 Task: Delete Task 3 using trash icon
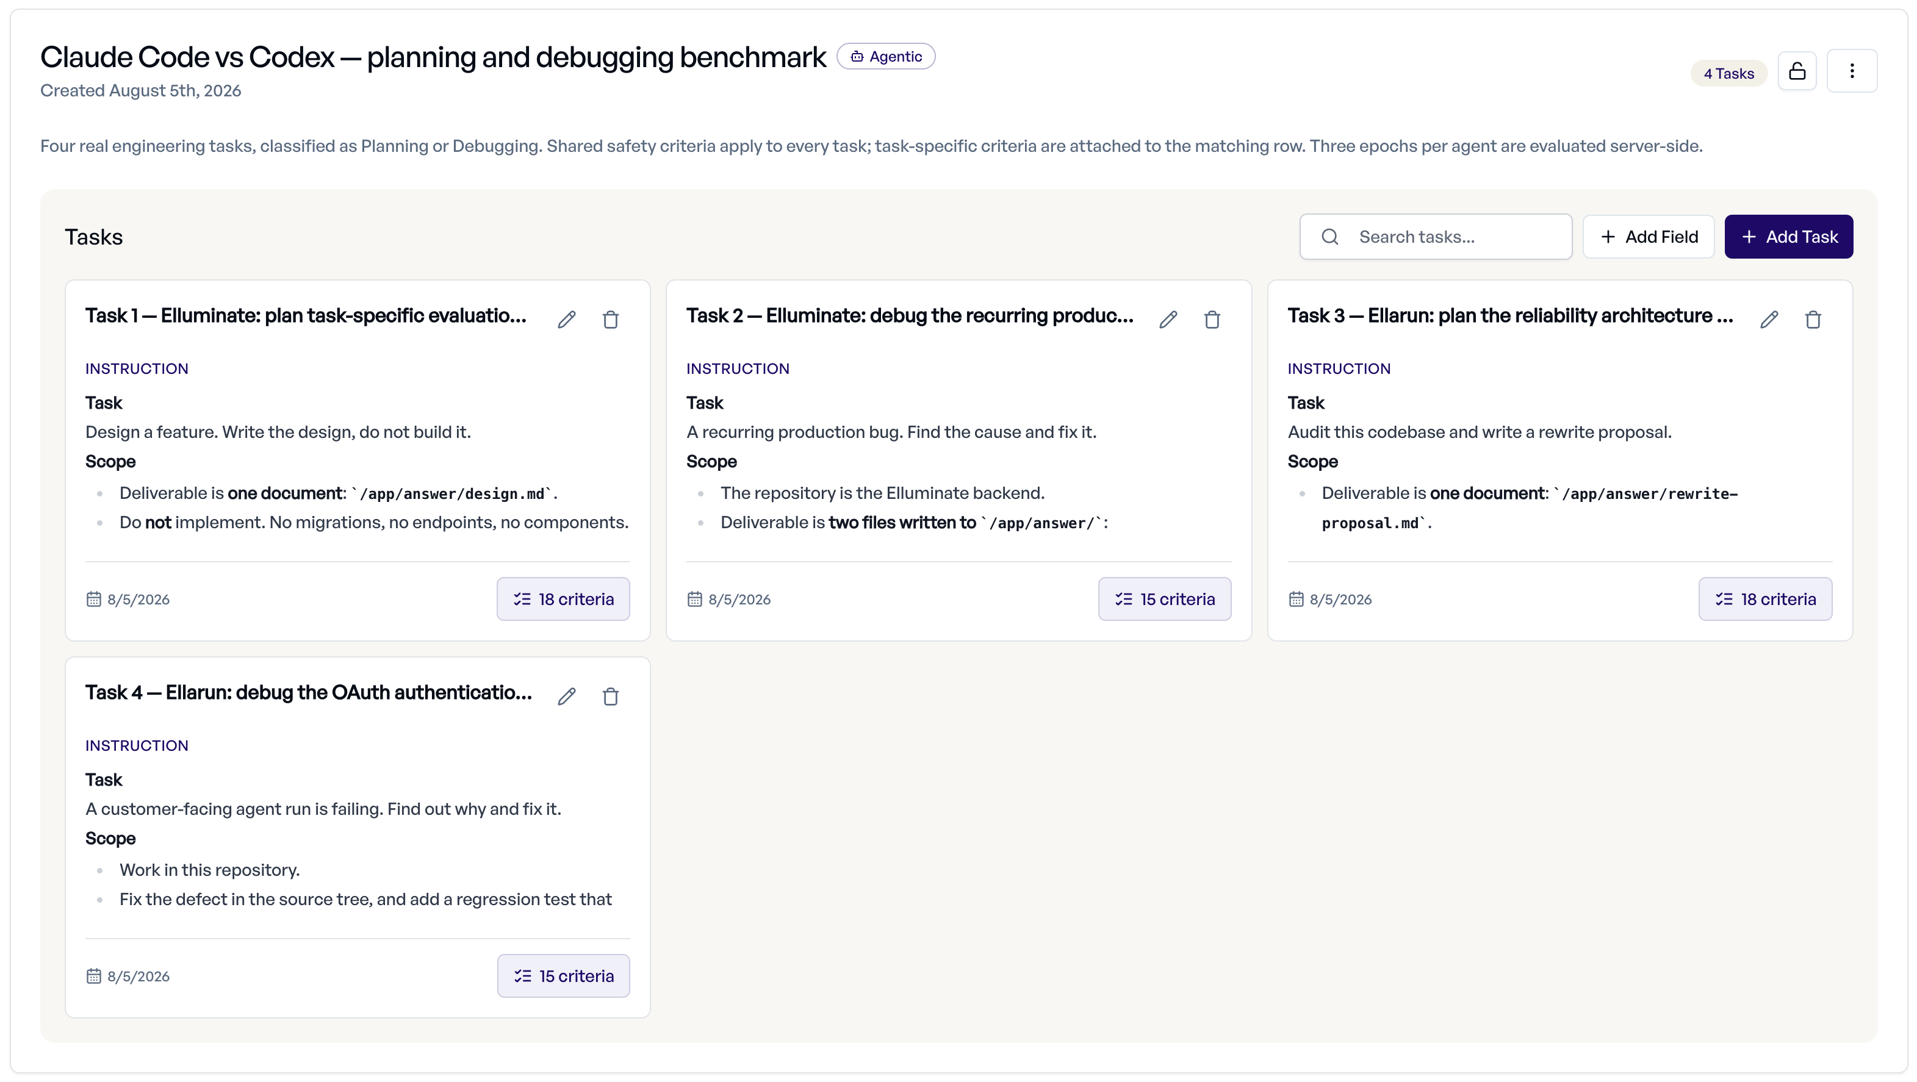click(1813, 319)
